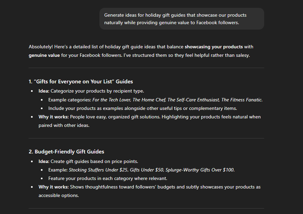Click the italic text "The Self-Care Enthusiast"
Viewport: 303px width, 214px height.
point(193,100)
